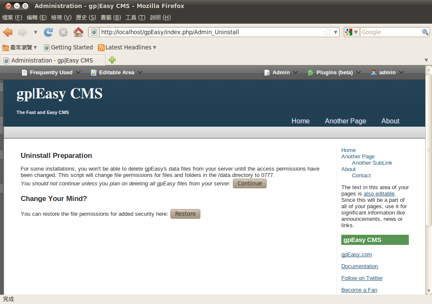Reload the page with the blue refresh icon
The image size is (432, 304).
click(49, 32)
